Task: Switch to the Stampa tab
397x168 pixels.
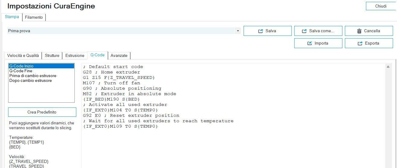Action: pos(12,17)
